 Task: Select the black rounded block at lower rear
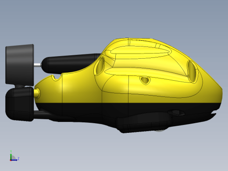(20, 104)
